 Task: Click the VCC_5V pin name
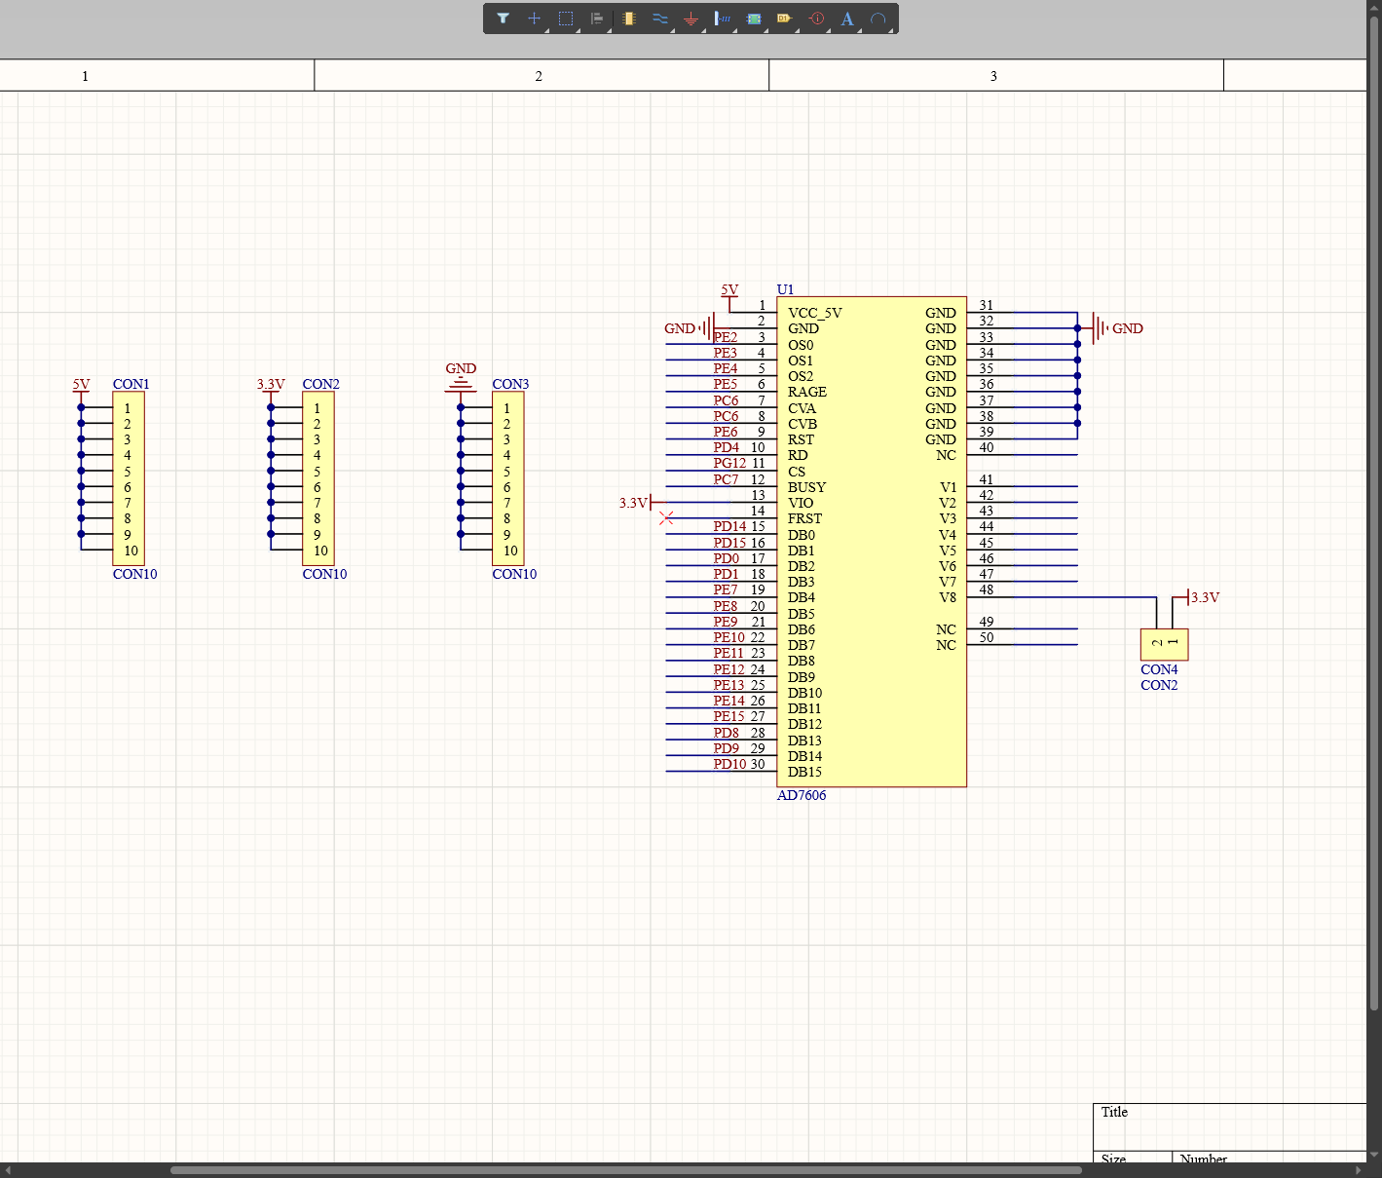(x=814, y=313)
